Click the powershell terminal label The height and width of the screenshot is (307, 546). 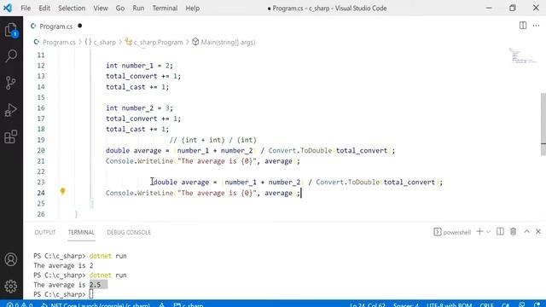tap(452, 232)
